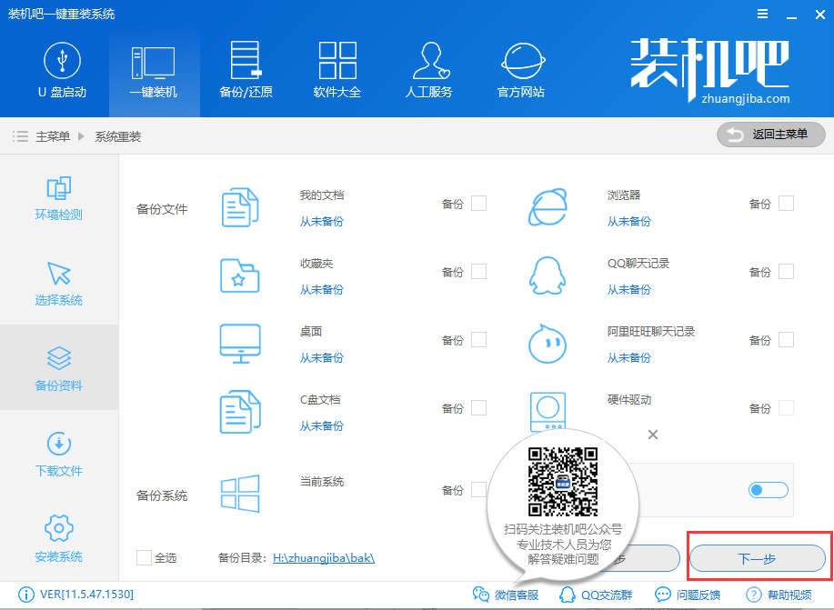Open 问题反馈 in the status bar
The width and height of the screenshot is (834, 610).
click(688, 595)
